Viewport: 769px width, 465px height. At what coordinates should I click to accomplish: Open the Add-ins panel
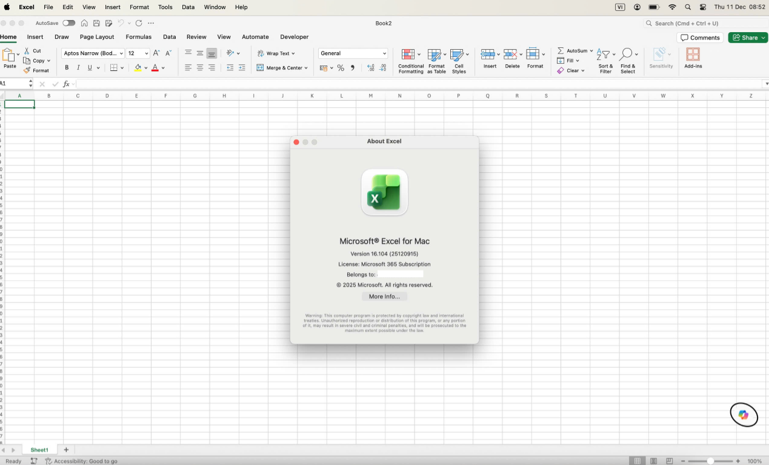693,58
